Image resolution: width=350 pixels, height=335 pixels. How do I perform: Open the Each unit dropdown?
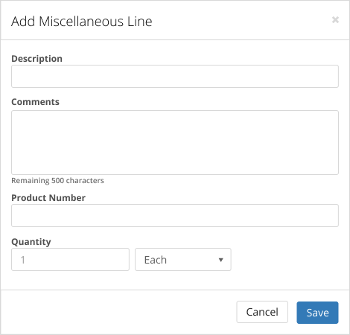(x=183, y=260)
